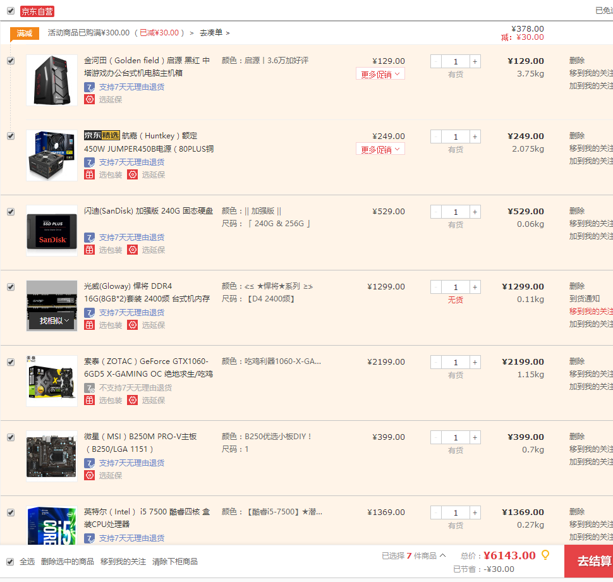Click the 选包装 gift icon under Gloway memory
This screenshot has width=613, height=582.
90,325
